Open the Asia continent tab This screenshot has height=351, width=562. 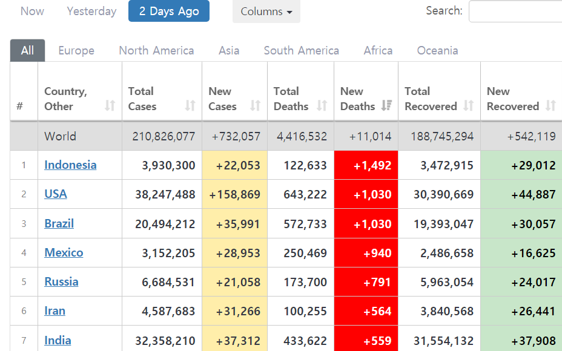coord(229,51)
